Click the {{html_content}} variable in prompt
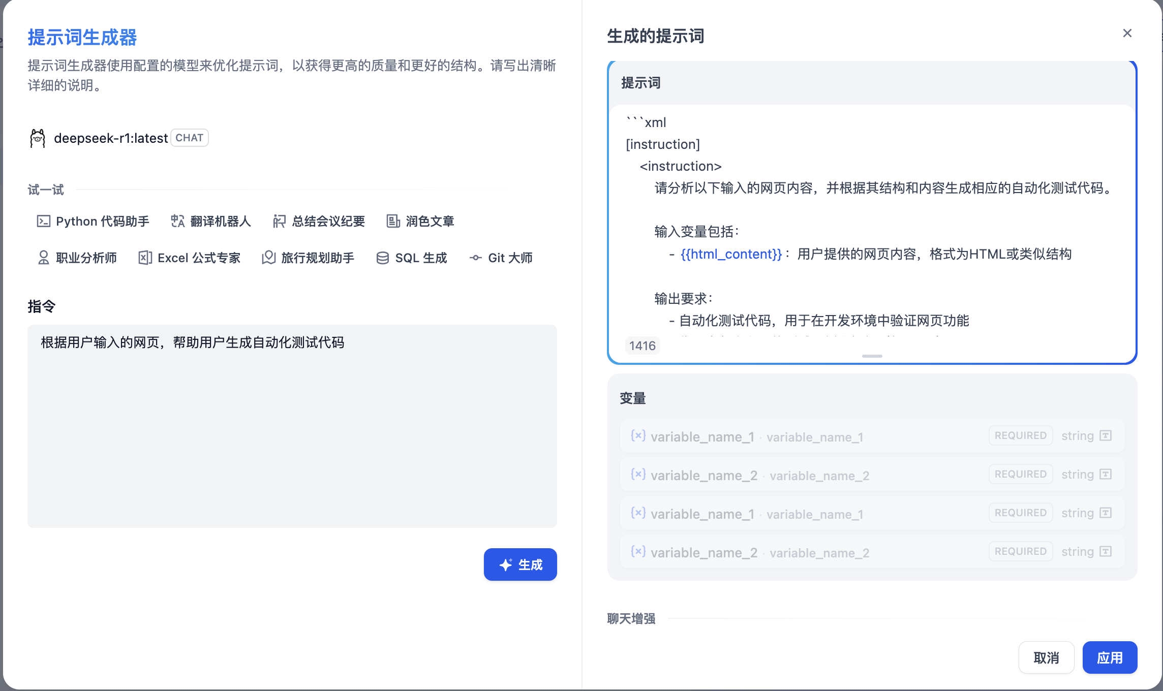The height and width of the screenshot is (691, 1163). point(731,254)
